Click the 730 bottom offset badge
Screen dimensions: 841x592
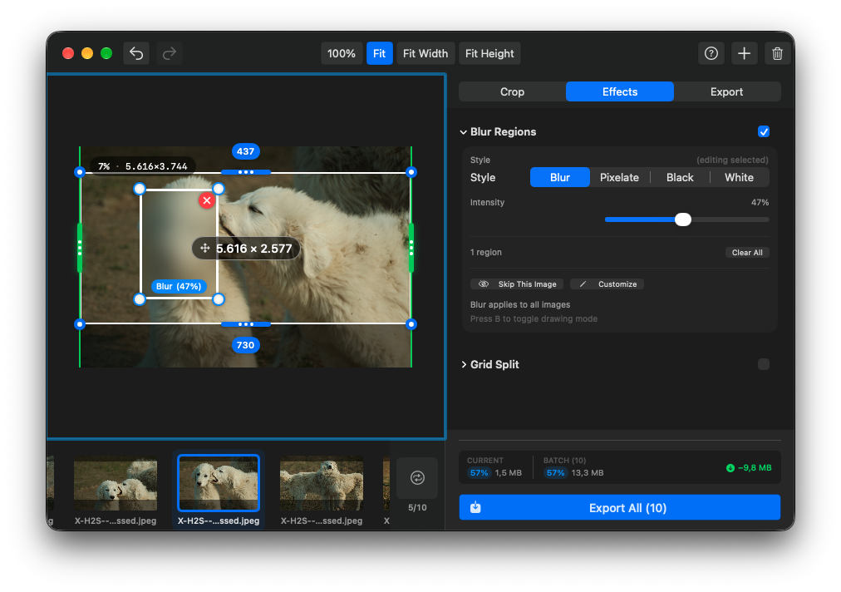point(246,345)
